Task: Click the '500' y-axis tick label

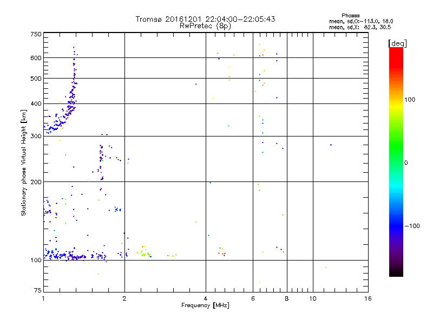Action: click(36, 79)
